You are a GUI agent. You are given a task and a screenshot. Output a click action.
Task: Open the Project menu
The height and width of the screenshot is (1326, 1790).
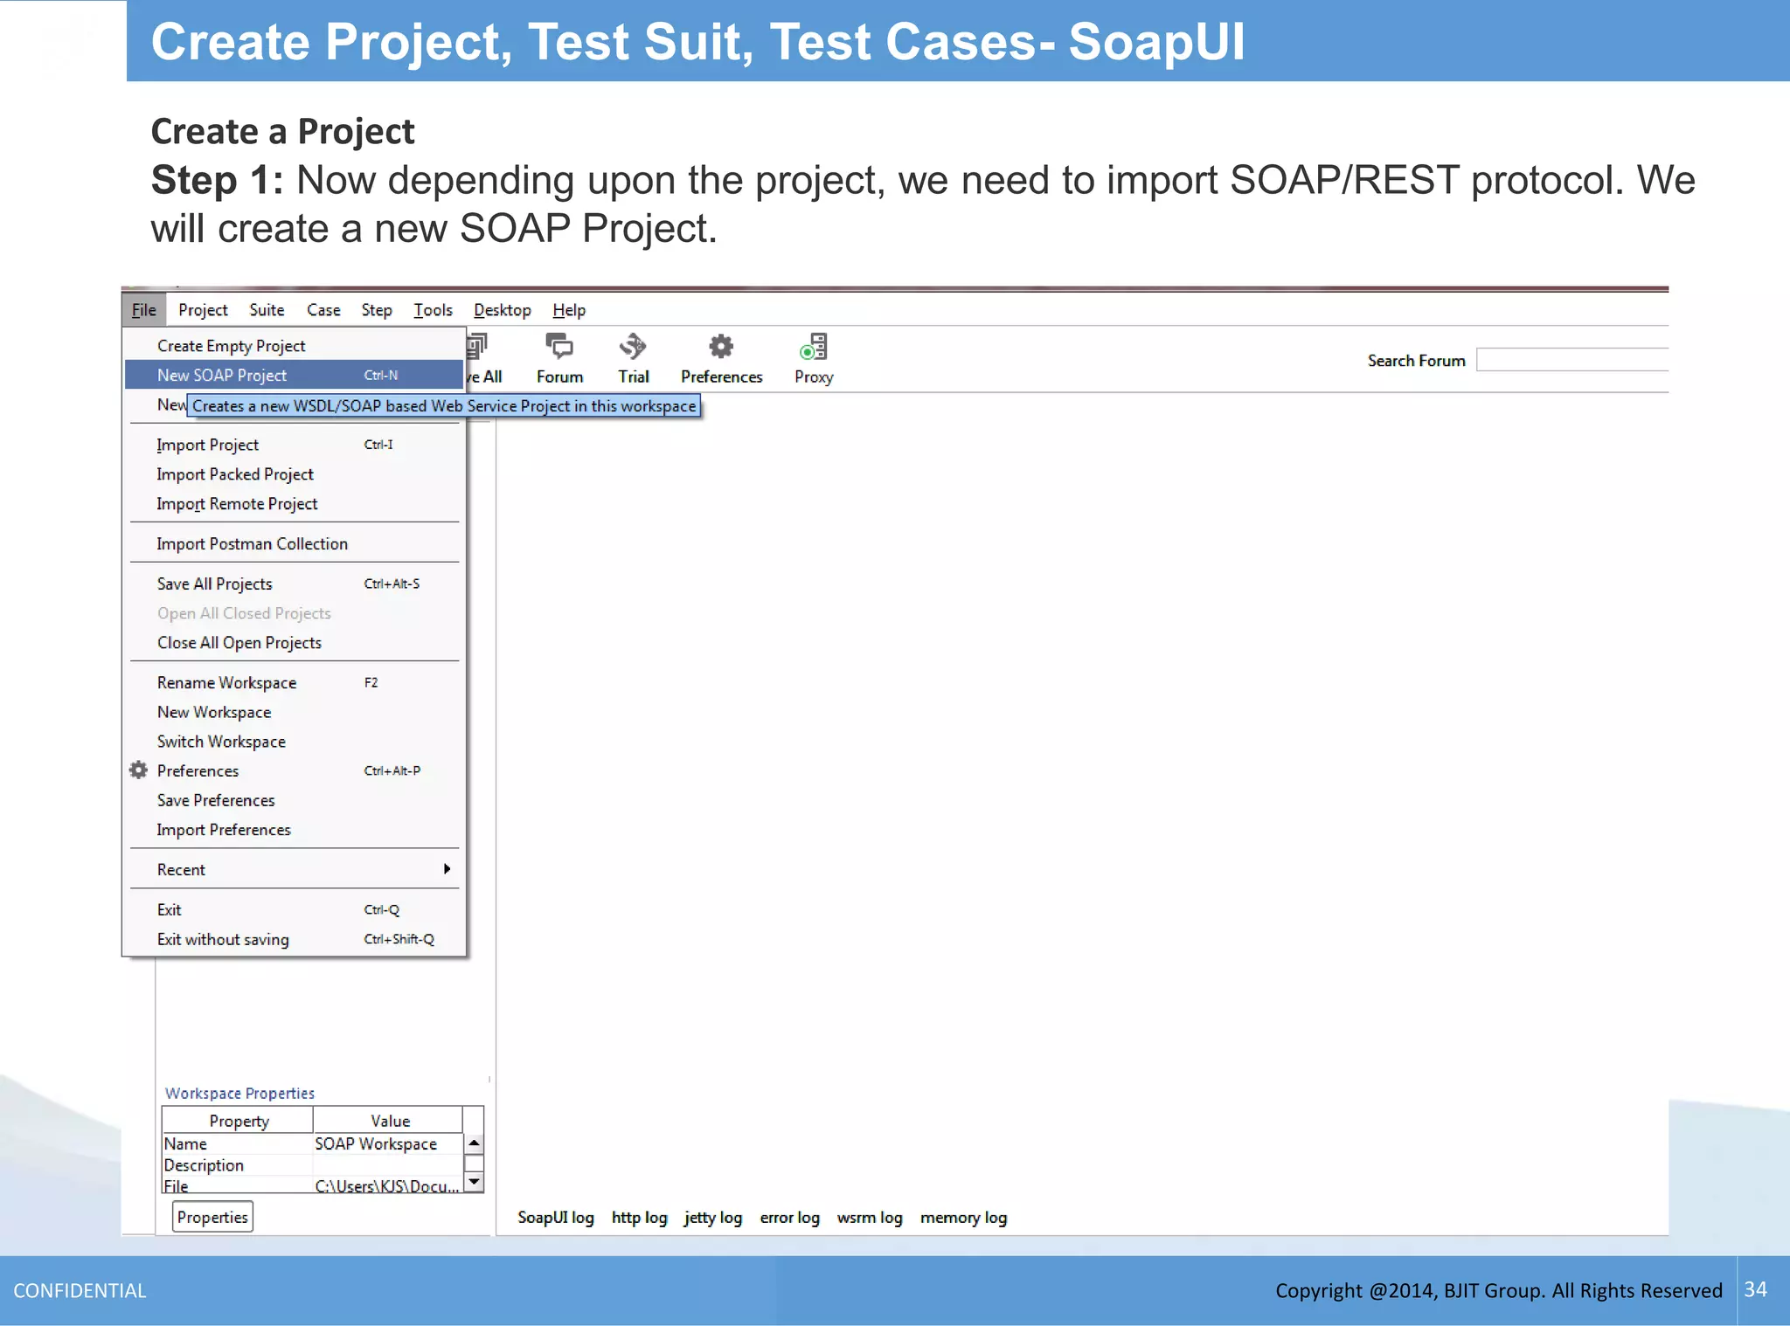click(203, 310)
